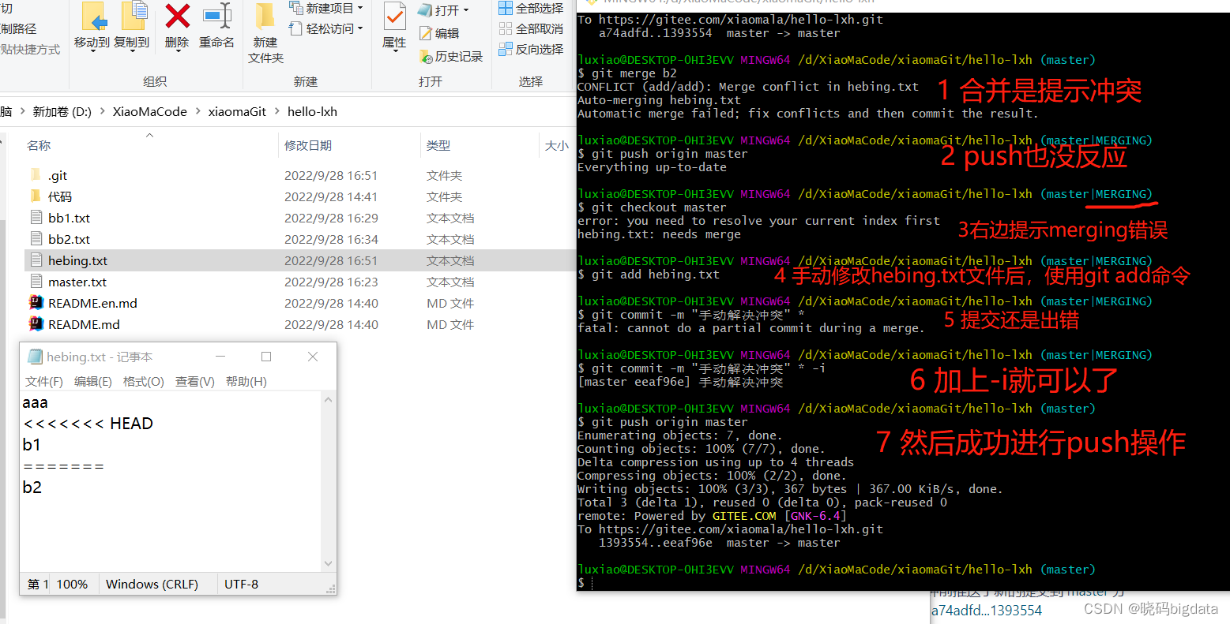Viewport: 1230px width, 624px height.
Task: Click 'git merge b2' command in the terminal
Action: click(634, 73)
